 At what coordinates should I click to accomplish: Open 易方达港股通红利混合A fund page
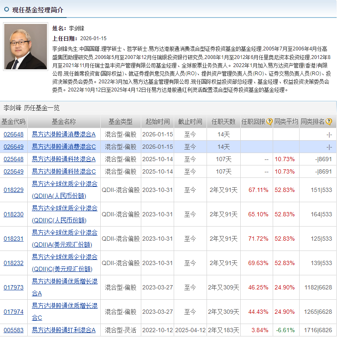(x=64, y=330)
